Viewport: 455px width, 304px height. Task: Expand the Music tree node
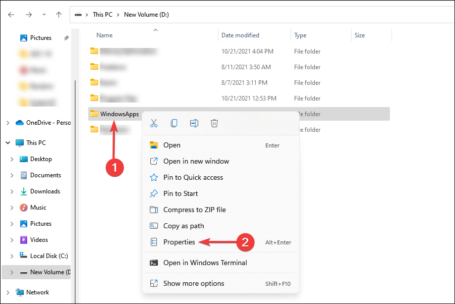tap(12, 208)
